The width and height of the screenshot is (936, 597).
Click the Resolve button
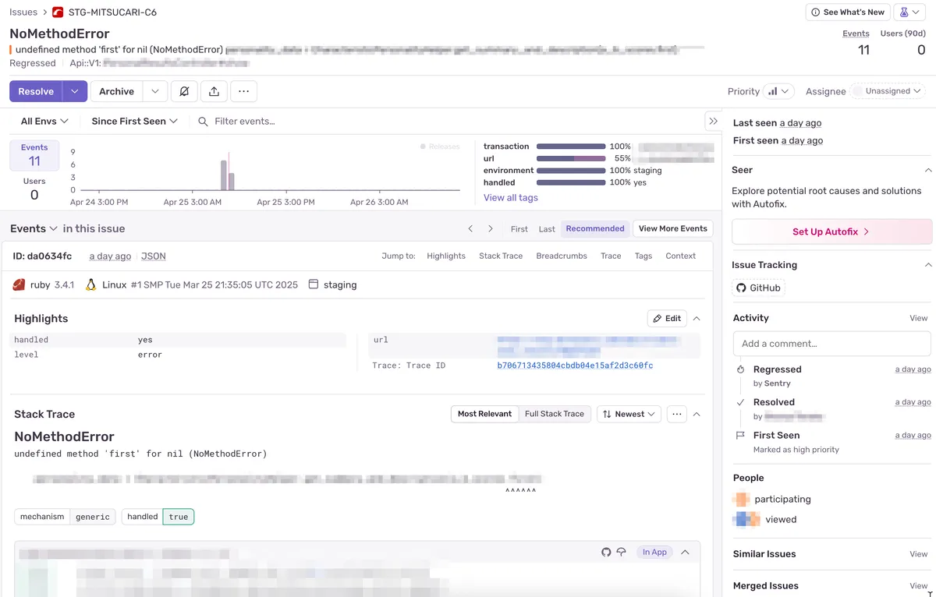click(36, 91)
